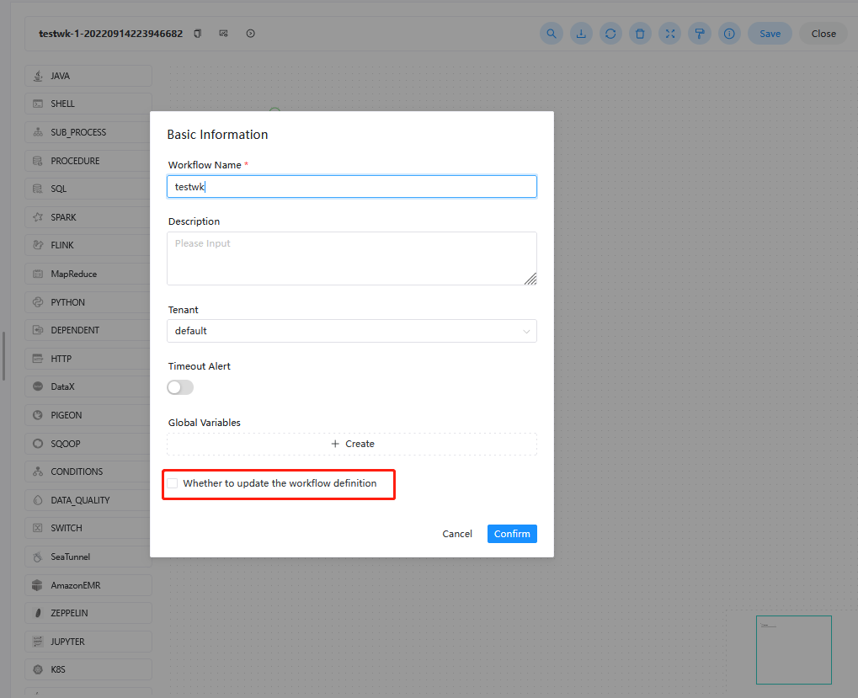Screen dimensions: 858x698
Task: Pick the SPARK task type
Action: point(88,217)
